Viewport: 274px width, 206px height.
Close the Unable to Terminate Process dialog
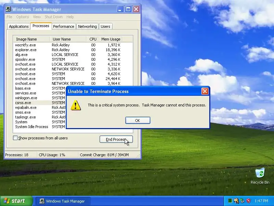coord(205,91)
